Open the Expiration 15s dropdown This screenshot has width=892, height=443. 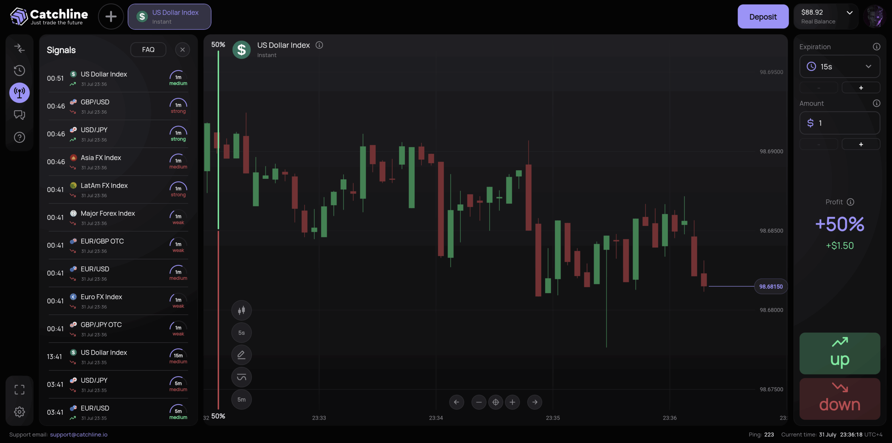pos(839,66)
